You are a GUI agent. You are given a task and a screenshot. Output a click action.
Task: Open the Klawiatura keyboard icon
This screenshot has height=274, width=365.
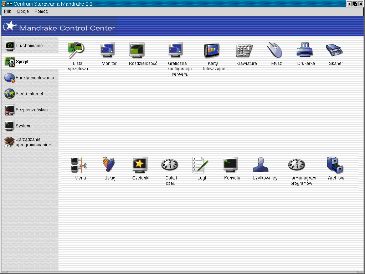pos(244,50)
